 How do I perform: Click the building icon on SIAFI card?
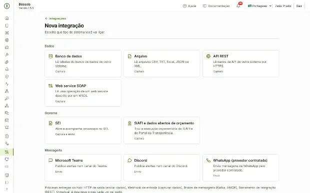(x=129, y=123)
